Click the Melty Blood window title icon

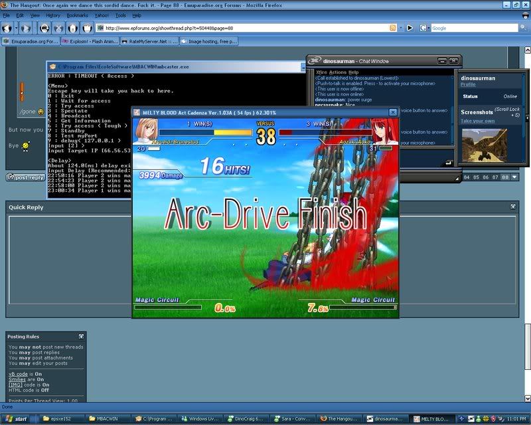137,112
